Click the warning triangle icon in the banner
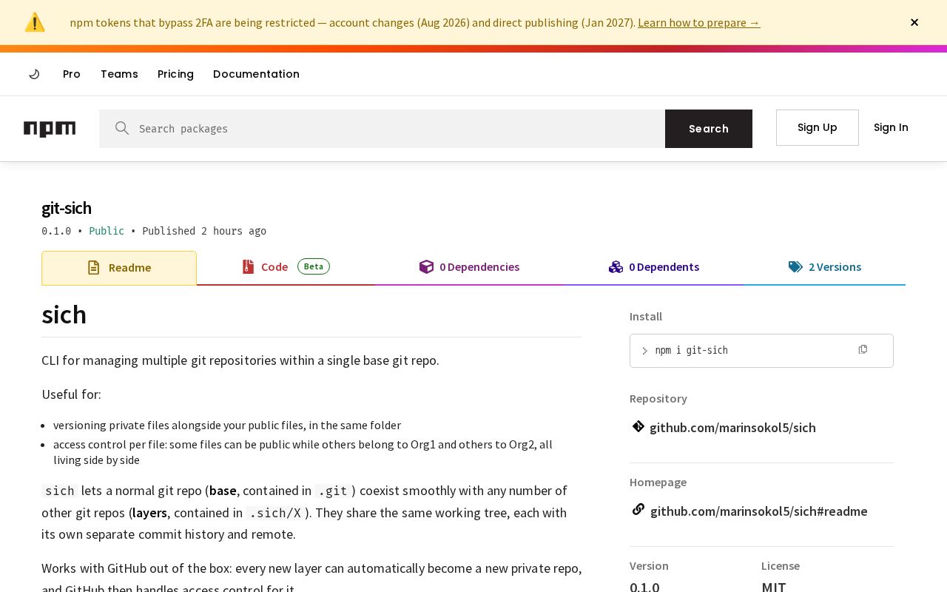The image size is (947, 592). click(35, 22)
